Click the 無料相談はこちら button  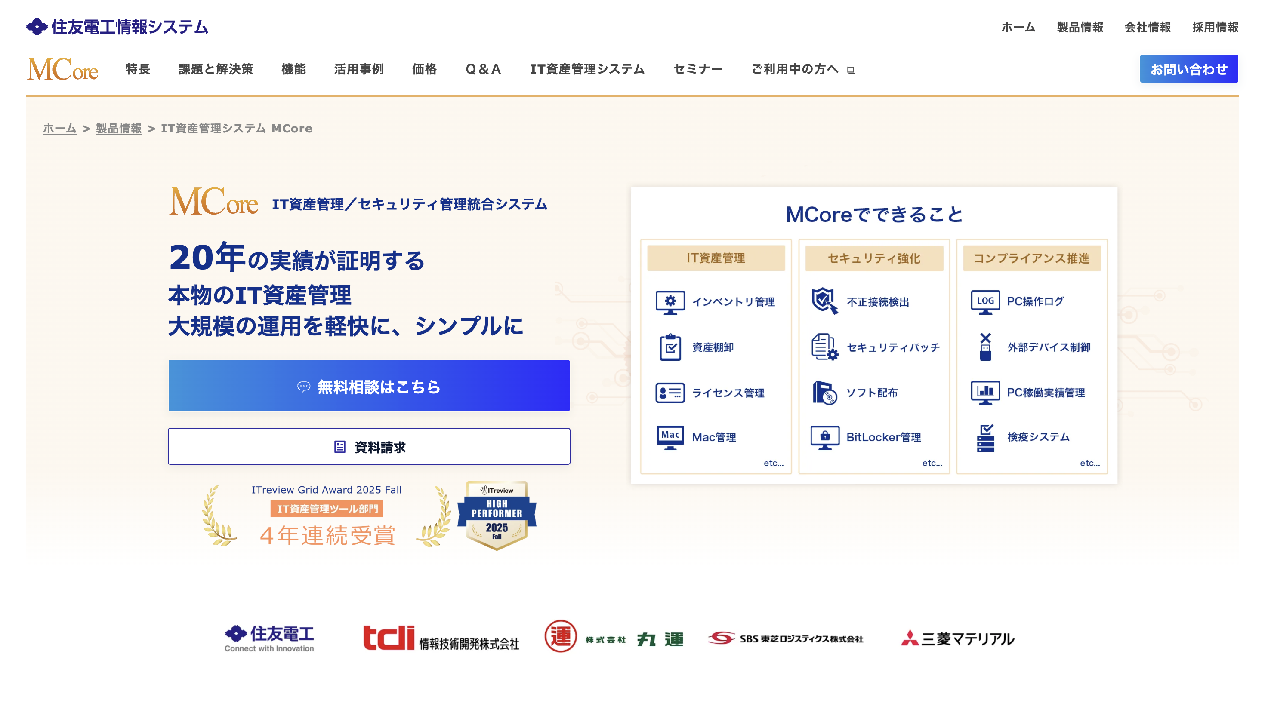coord(369,386)
